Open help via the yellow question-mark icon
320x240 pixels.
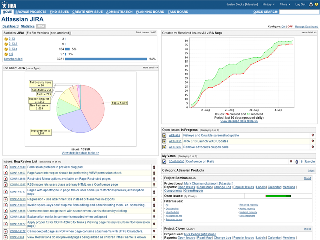(316, 4)
